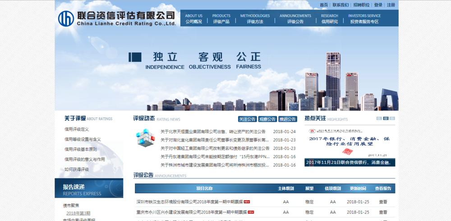Open the 债市聚焦 report category
The height and width of the screenshot is (221, 451).
[x=71, y=206]
